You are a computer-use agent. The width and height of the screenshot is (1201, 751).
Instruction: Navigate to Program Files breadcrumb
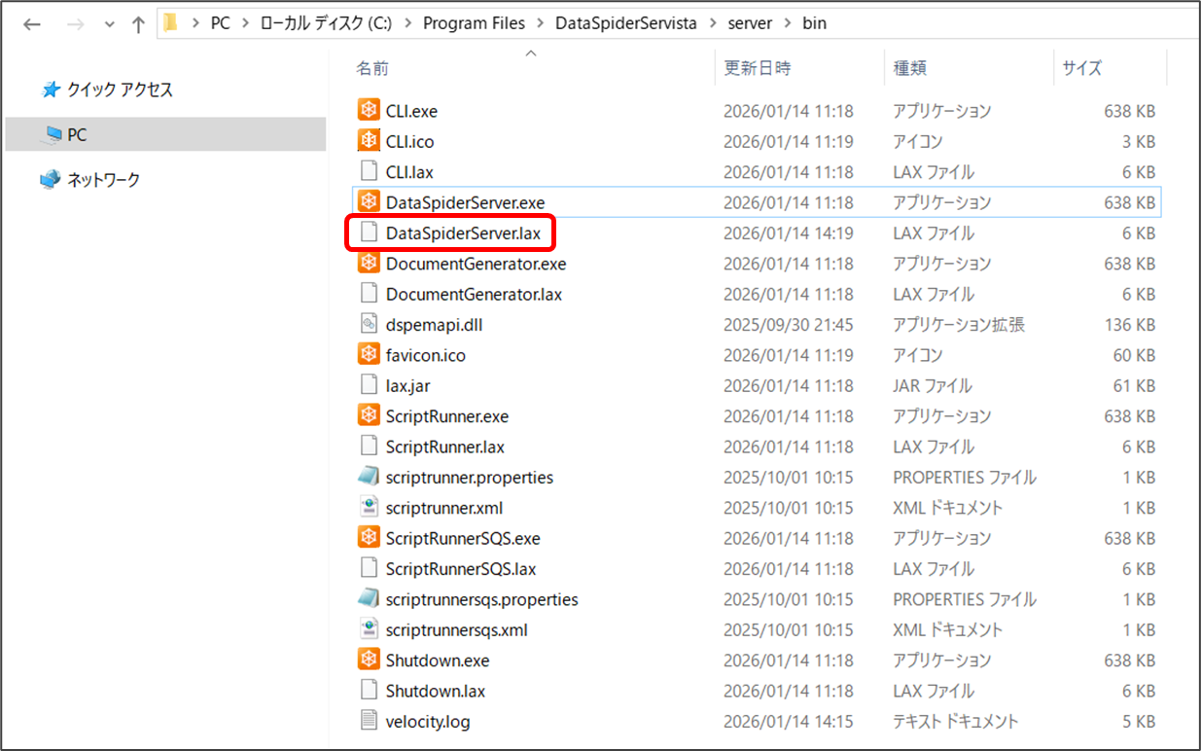474,23
